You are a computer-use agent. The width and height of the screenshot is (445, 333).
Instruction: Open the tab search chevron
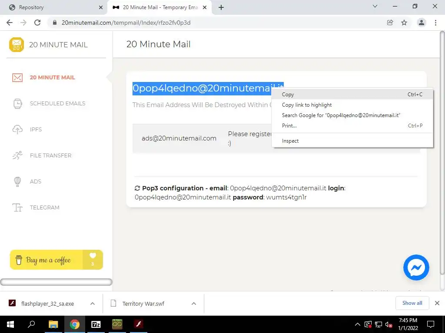pos(375,6)
